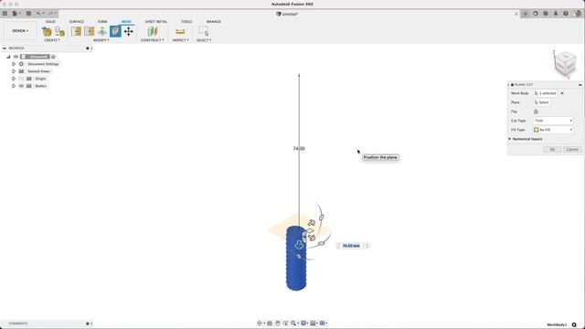Open the MODIFY dropdown menu
585x329 pixels.
tap(101, 40)
